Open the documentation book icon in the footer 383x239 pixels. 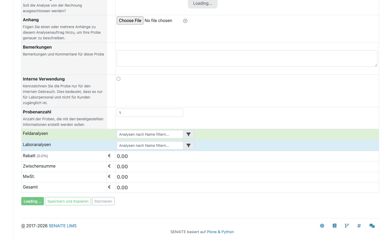click(x=334, y=225)
